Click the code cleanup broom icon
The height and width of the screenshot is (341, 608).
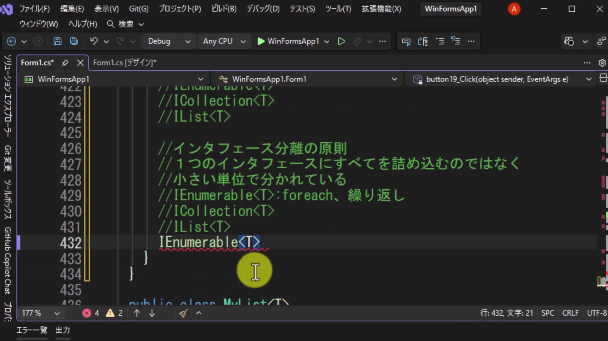183,313
